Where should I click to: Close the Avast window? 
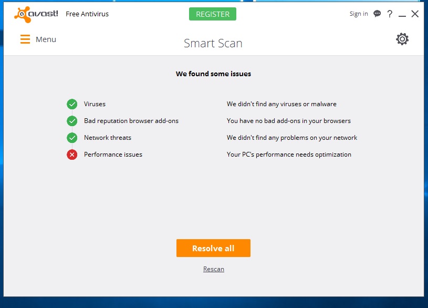pyautogui.click(x=415, y=14)
